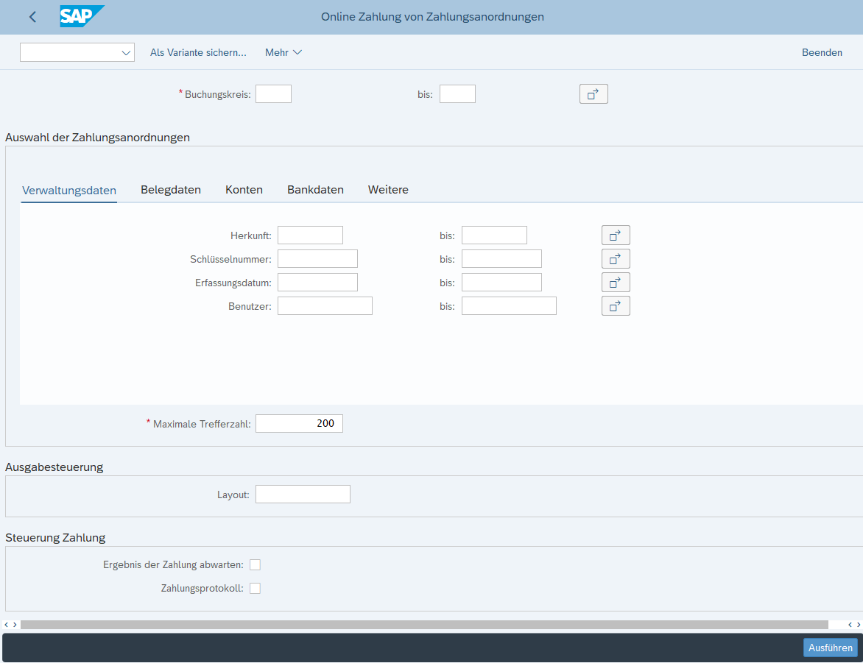This screenshot has width=863, height=663.
Task: Open multiple selection for Buchungskreis
Action: click(x=593, y=94)
